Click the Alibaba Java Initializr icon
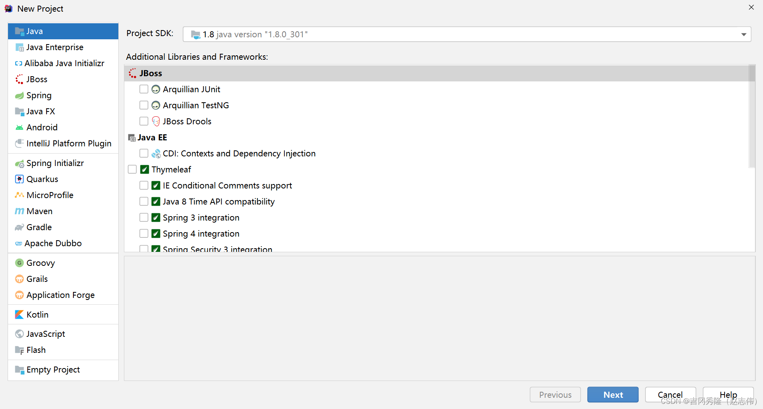Screen dimensions: 763x409 [18, 63]
